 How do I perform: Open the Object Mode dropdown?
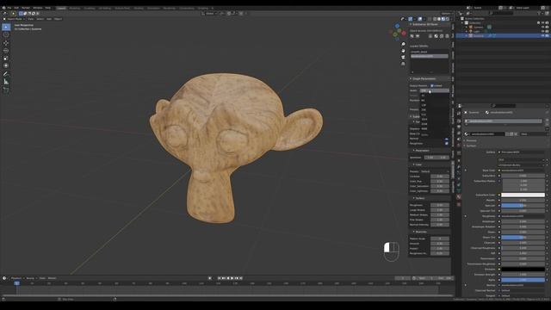click(14, 19)
